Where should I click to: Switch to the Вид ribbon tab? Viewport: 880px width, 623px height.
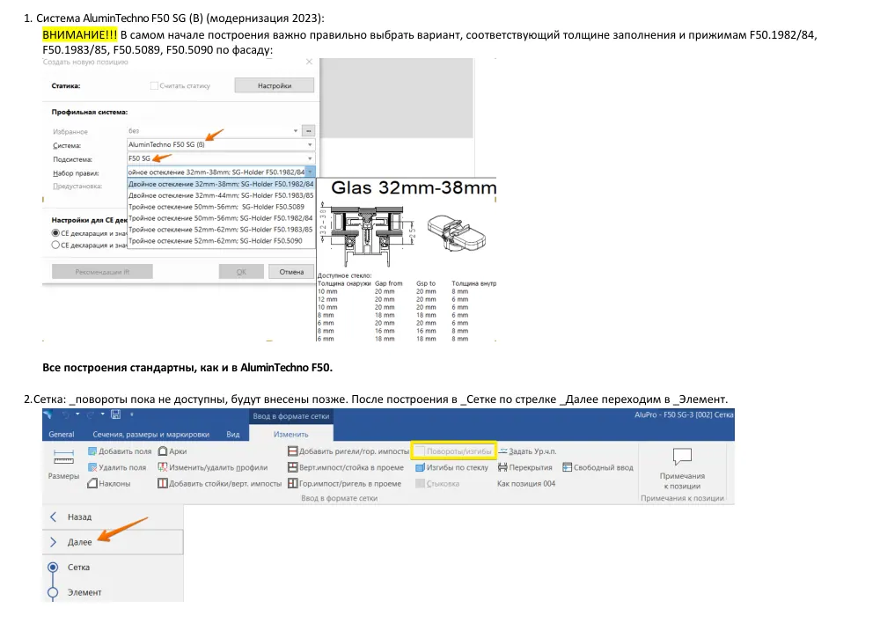coord(233,435)
